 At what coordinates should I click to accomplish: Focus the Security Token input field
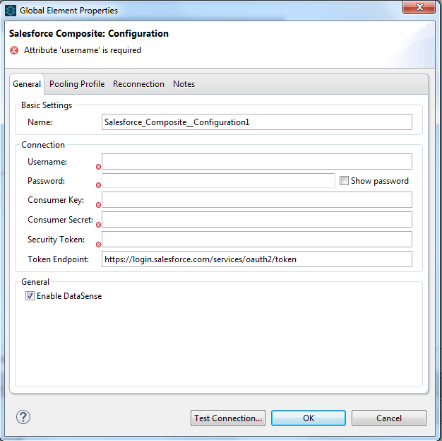click(x=257, y=240)
